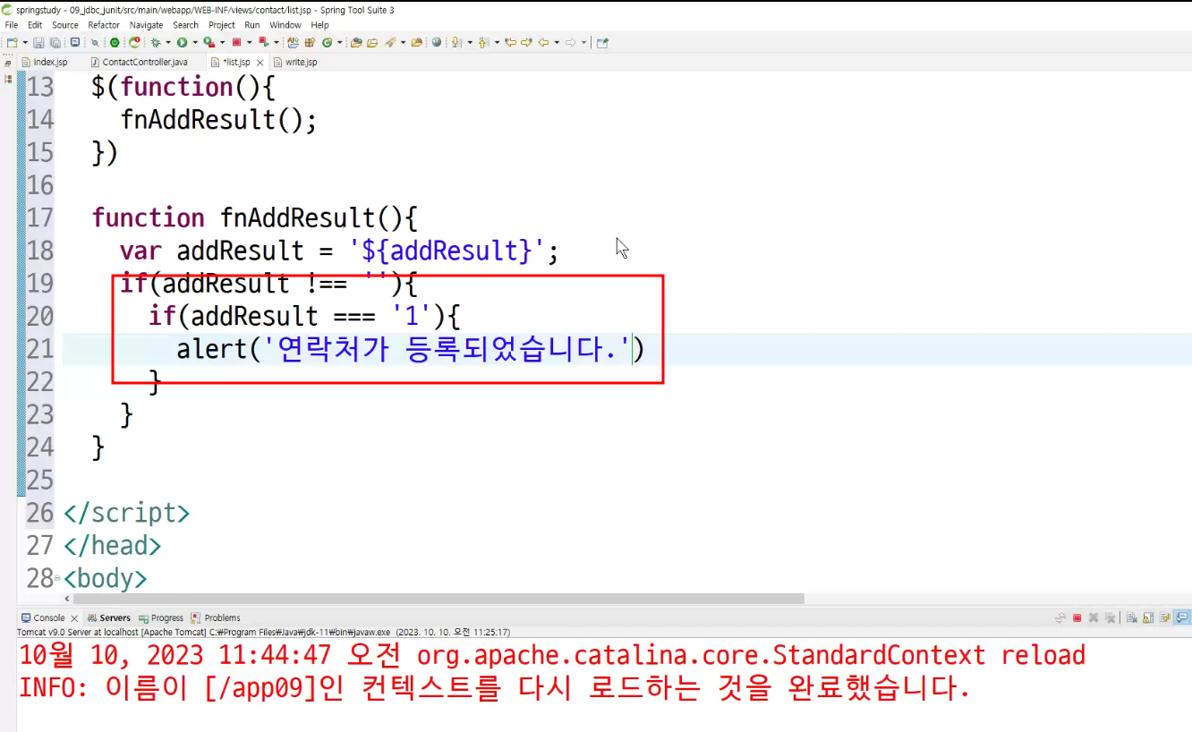The width and height of the screenshot is (1192, 732).
Task: Click the green Run icon
Action: [182, 42]
